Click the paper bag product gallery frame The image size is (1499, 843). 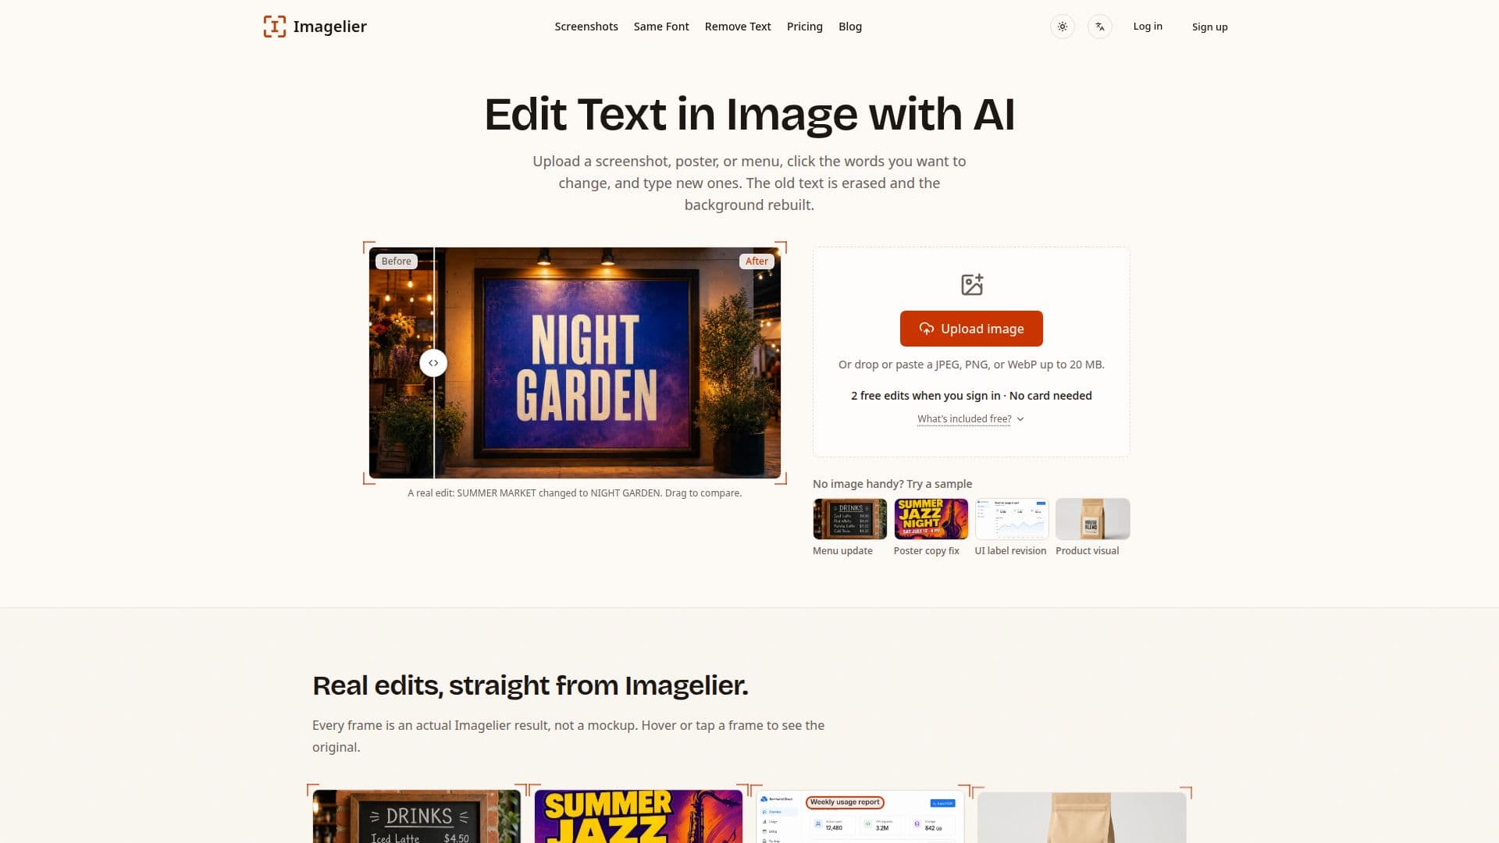coord(1082,816)
